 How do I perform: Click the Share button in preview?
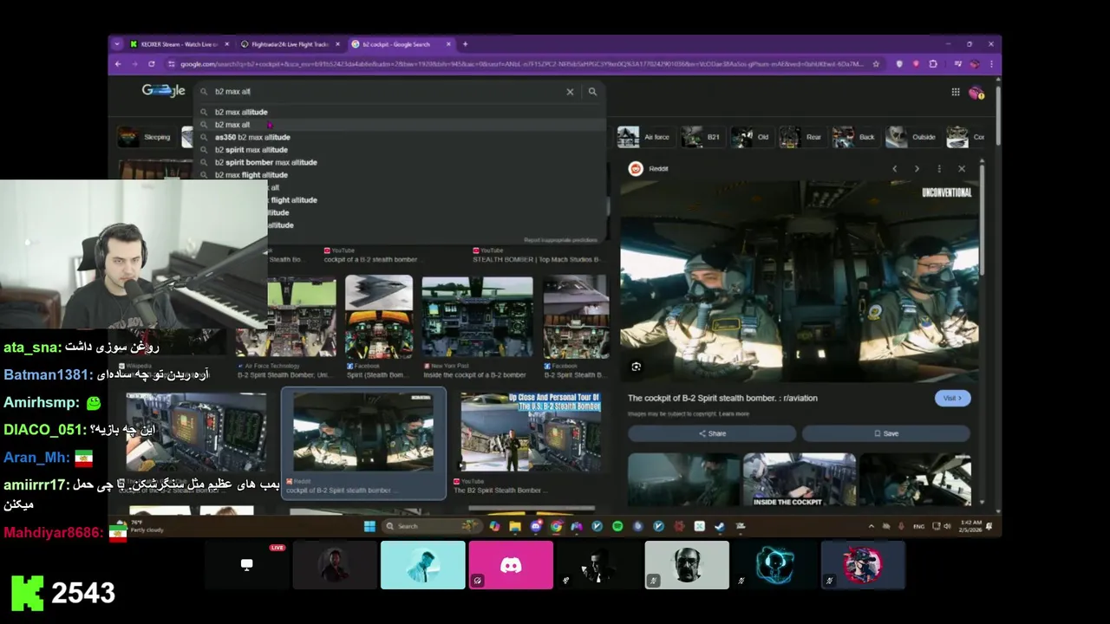[x=712, y=433]
